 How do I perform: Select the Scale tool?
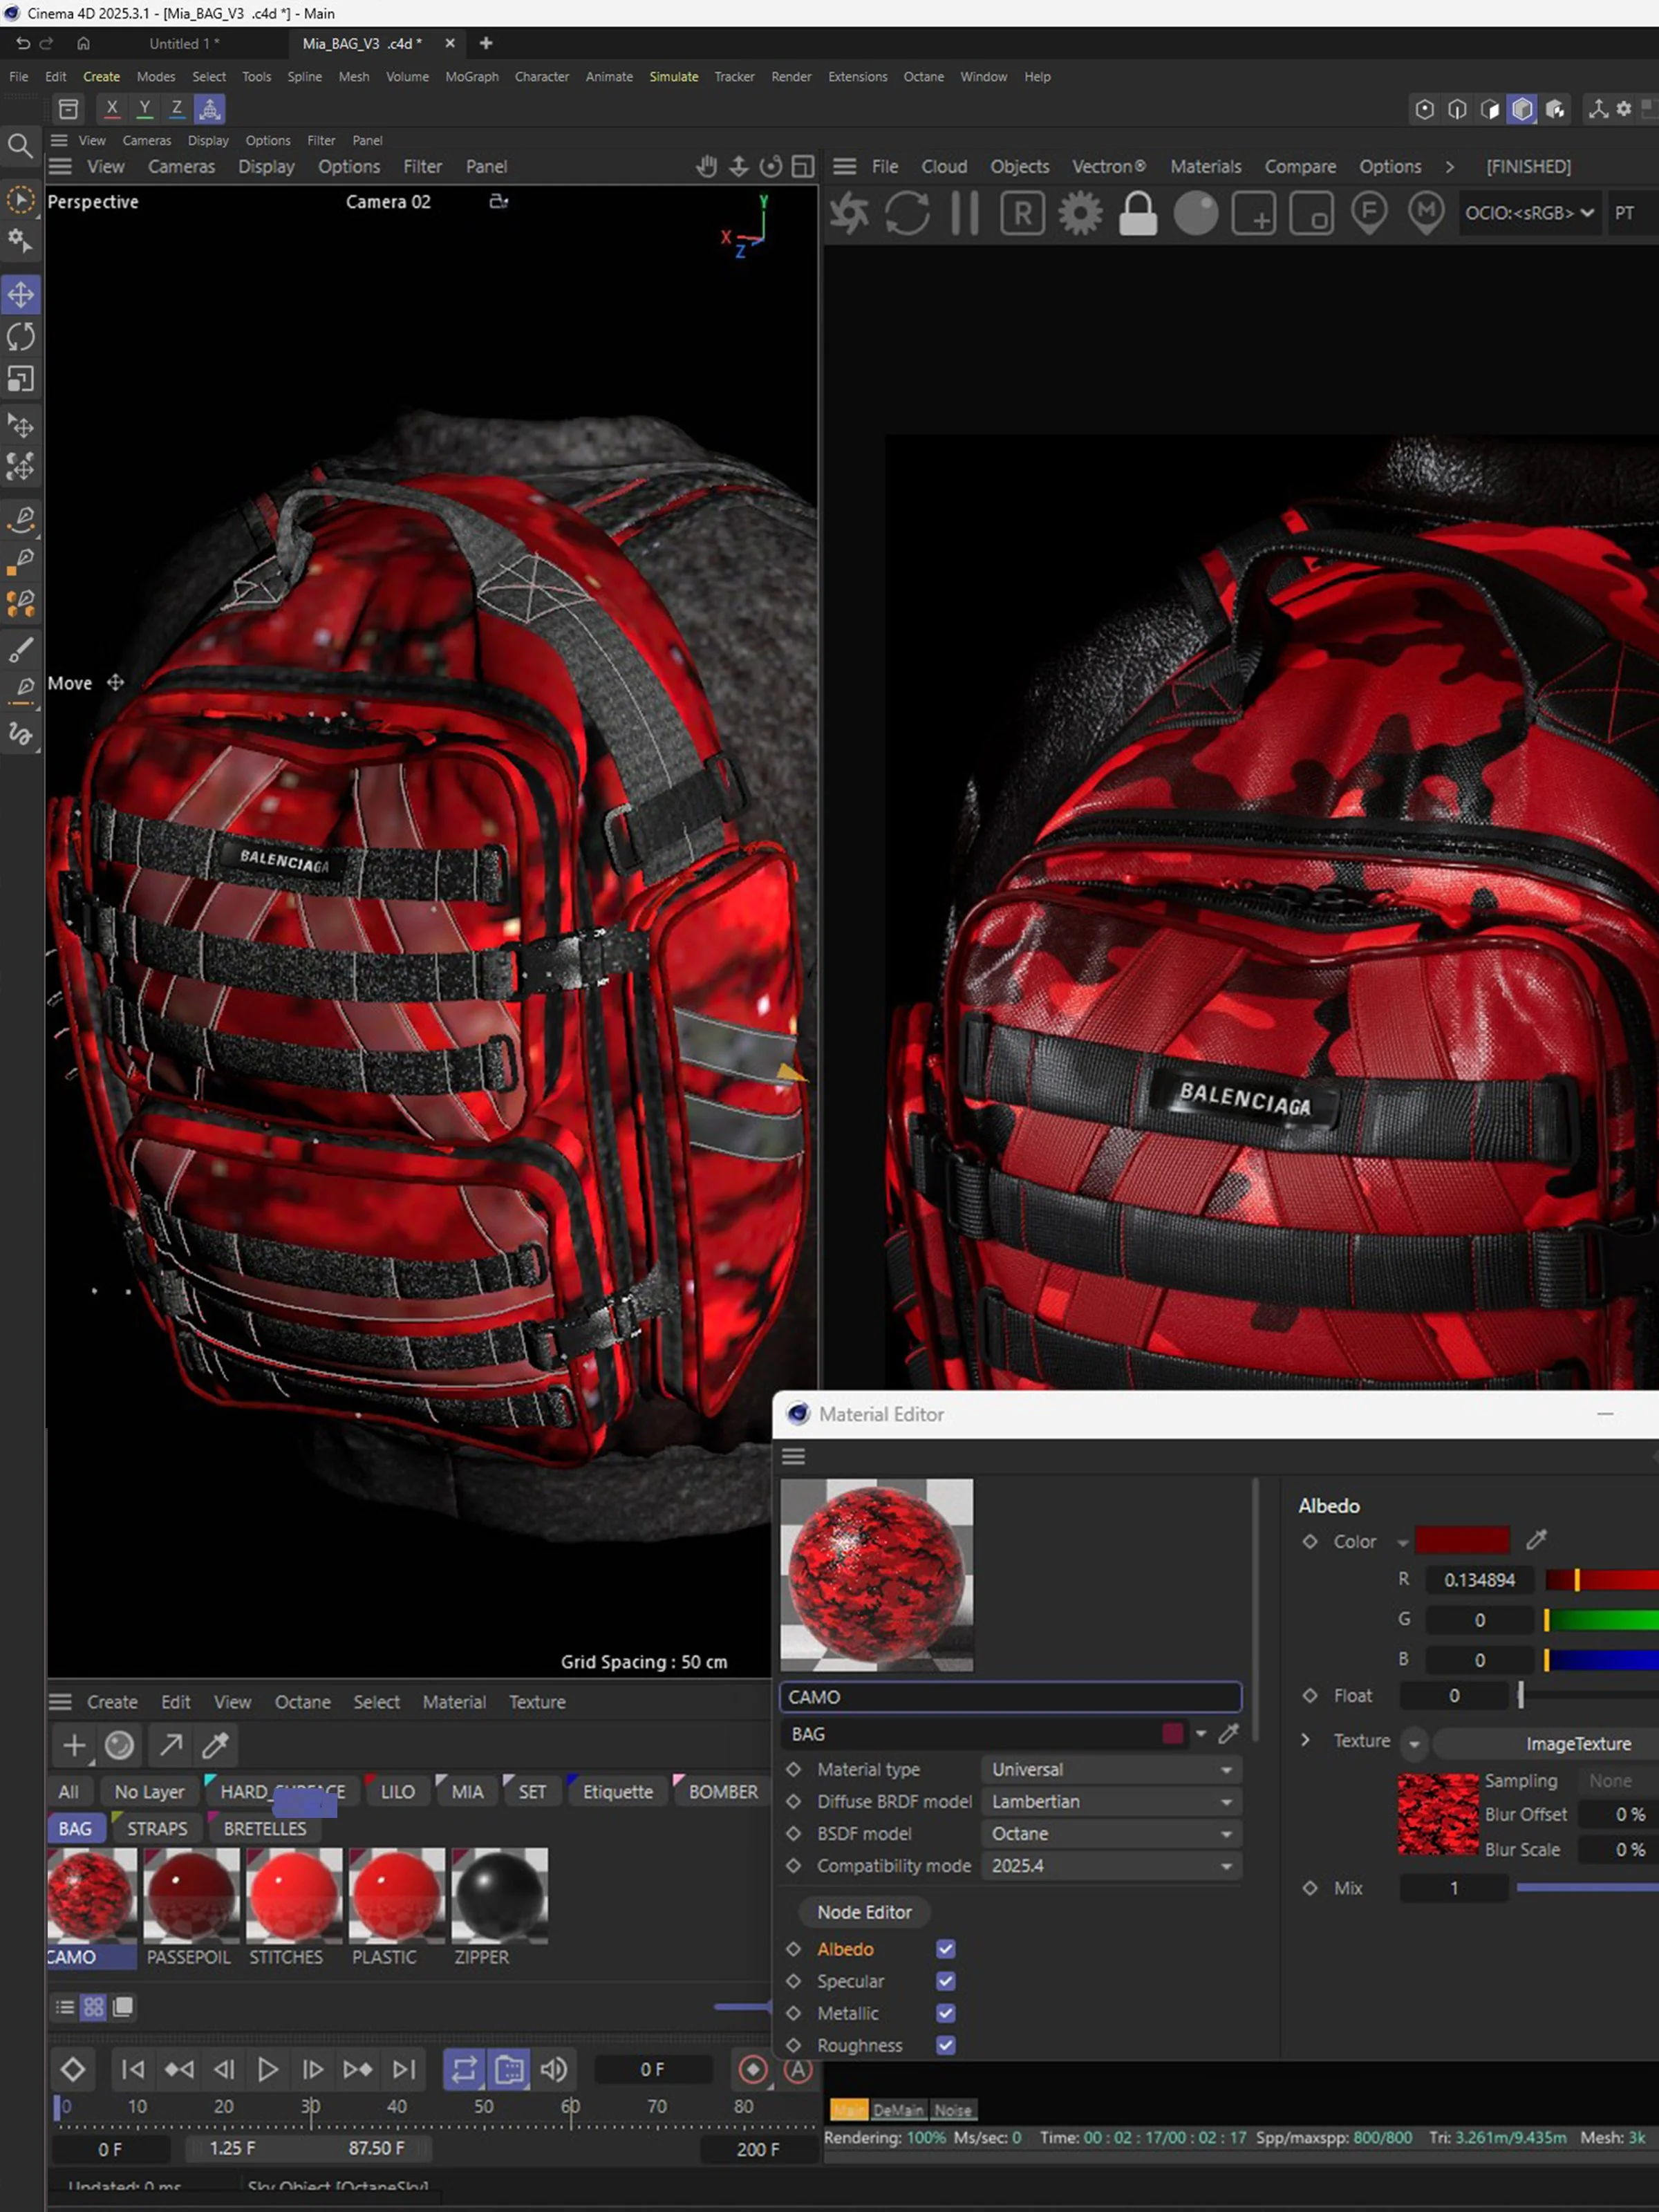(21, 378)
